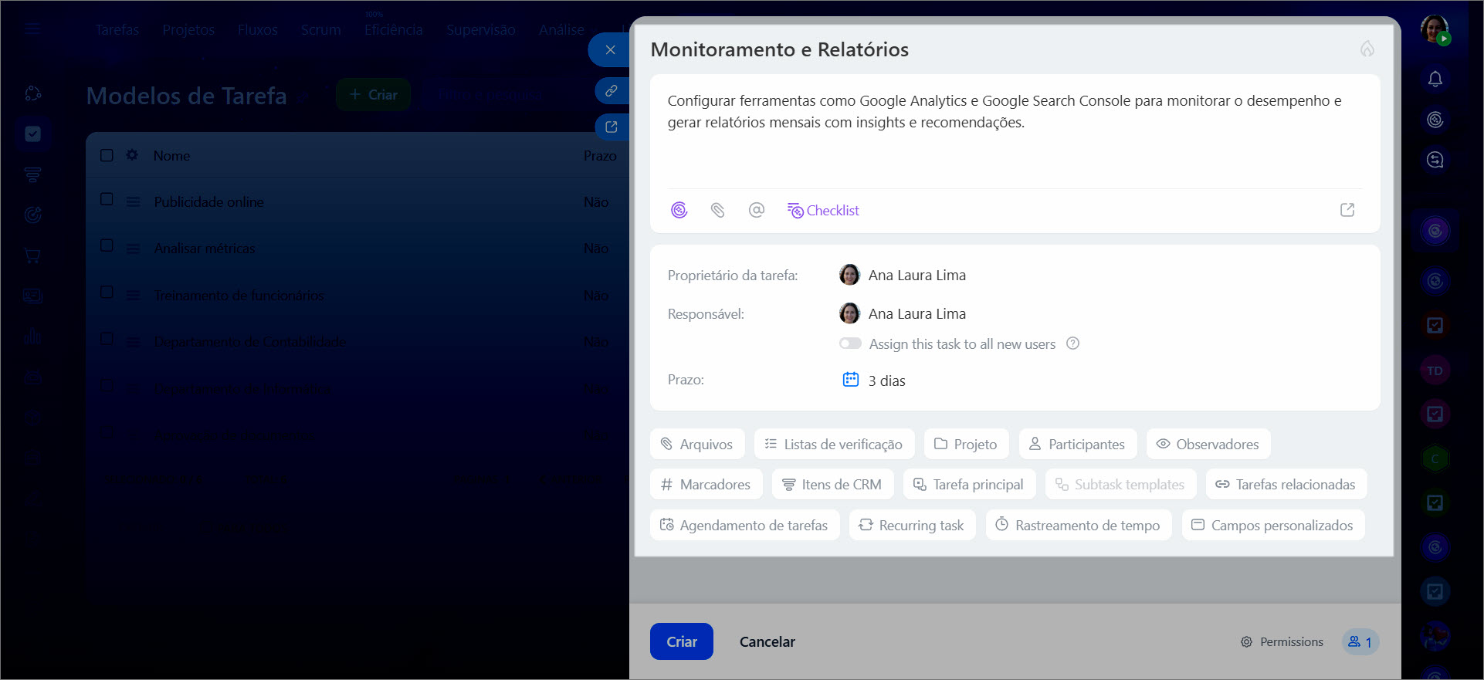Viewport: 1484px width, 680px height.
Task: Toggle Assign this task to all new users
Action: point(850,343)
